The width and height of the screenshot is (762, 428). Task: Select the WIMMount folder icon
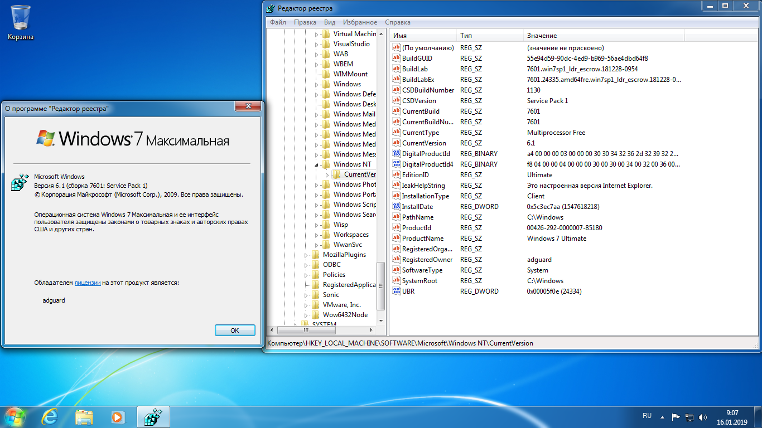coord(326,74)
